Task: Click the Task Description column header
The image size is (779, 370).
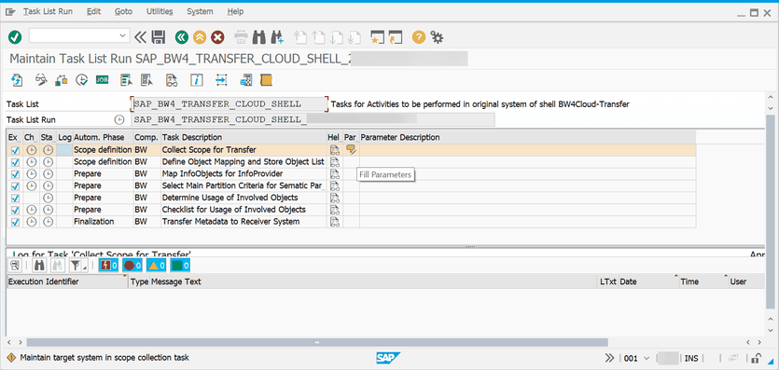Action: pyautogui.click(x=243, y=137)
